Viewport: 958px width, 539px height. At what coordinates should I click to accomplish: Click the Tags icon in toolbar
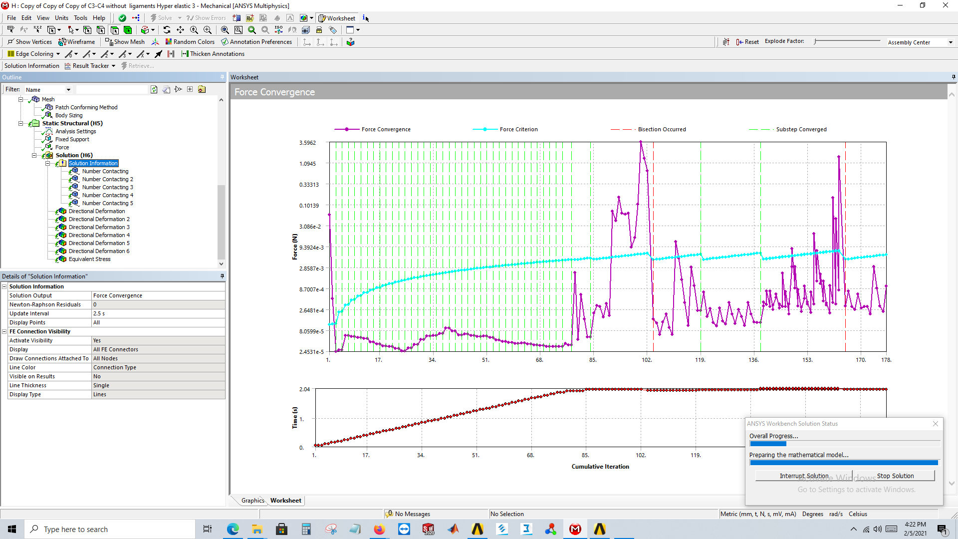[333, 30]
